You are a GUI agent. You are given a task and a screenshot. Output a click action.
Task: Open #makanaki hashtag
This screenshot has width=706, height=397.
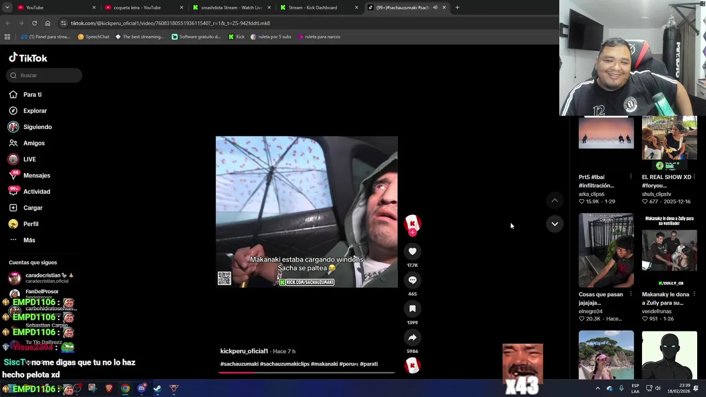tap(324, 364)
